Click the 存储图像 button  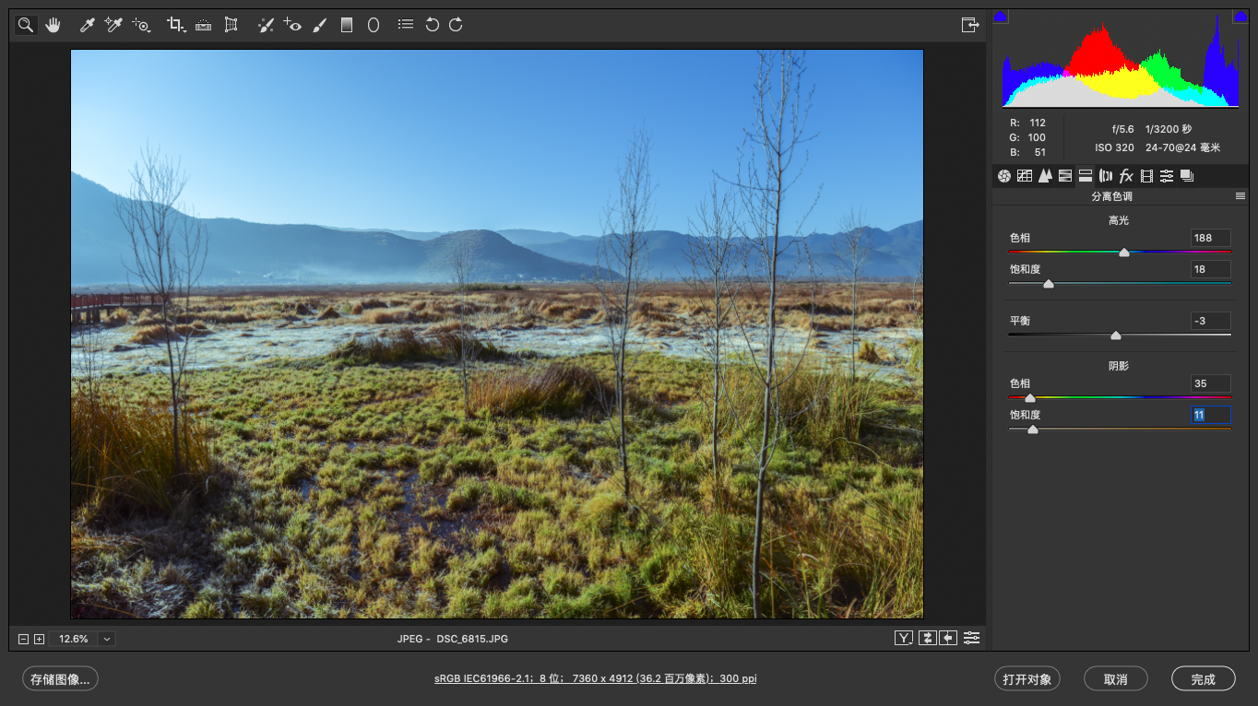[x=60, y=679]
